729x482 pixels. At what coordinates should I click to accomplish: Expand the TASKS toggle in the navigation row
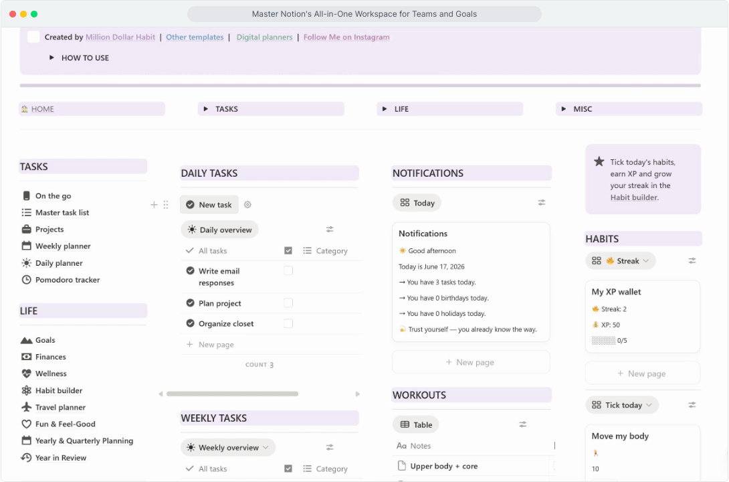[205, 109]
